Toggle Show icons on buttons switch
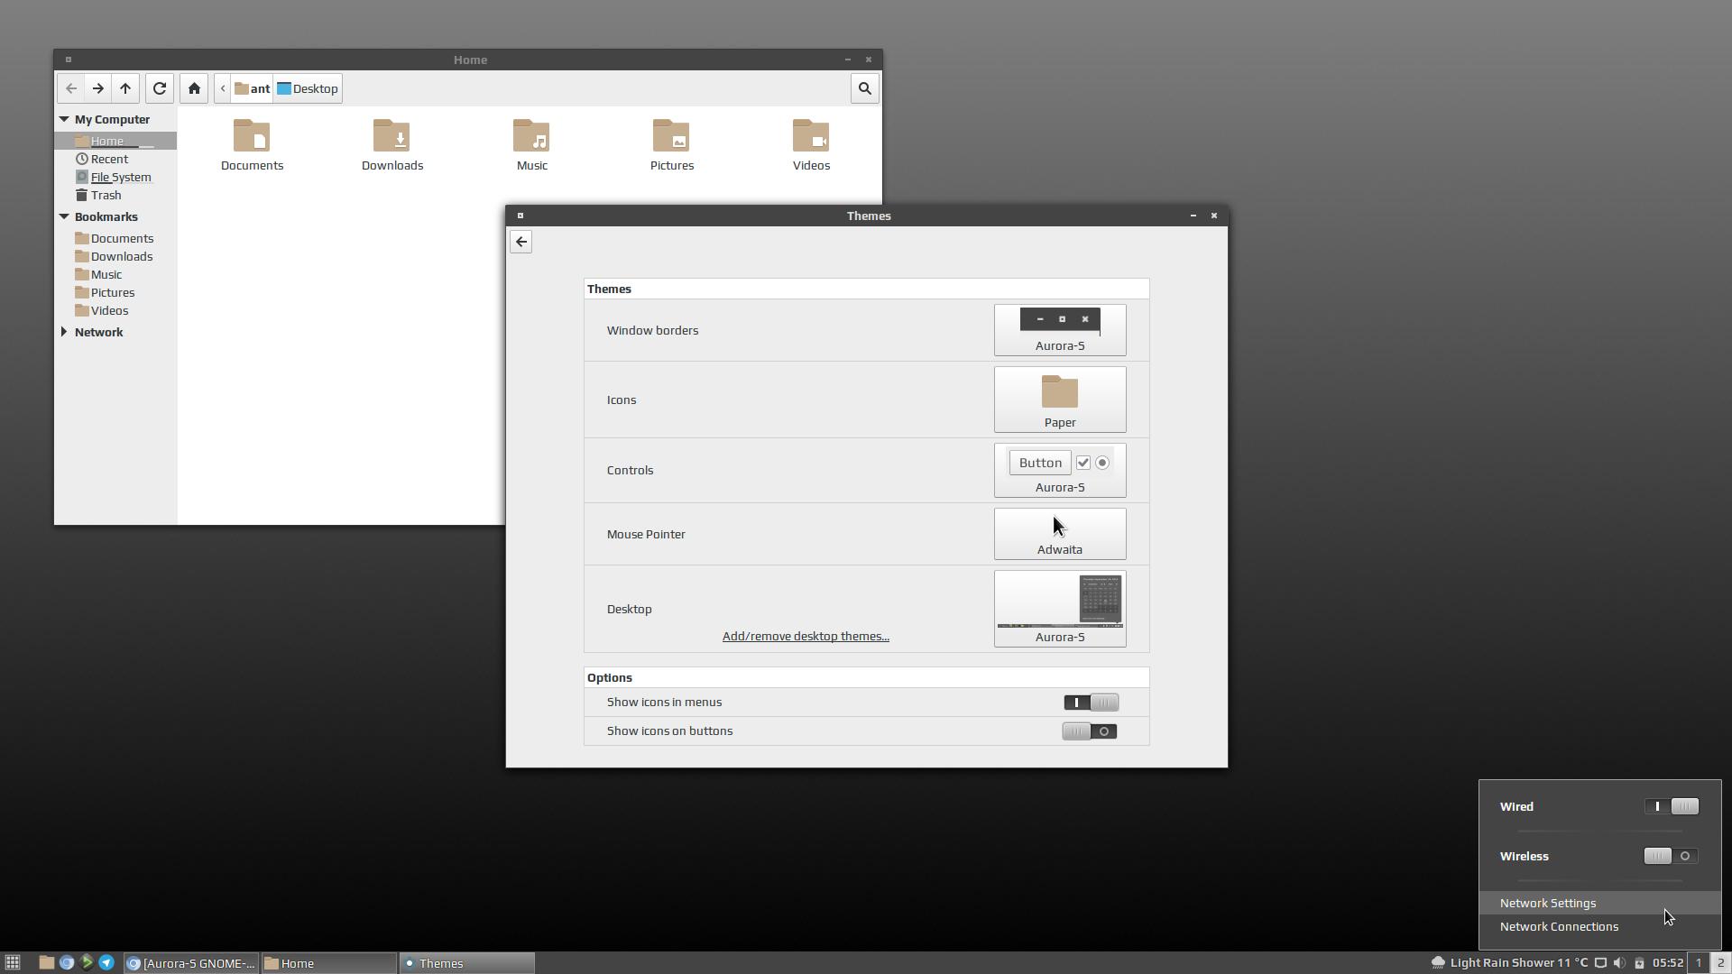1732x974 pixels. point(1090,731)
